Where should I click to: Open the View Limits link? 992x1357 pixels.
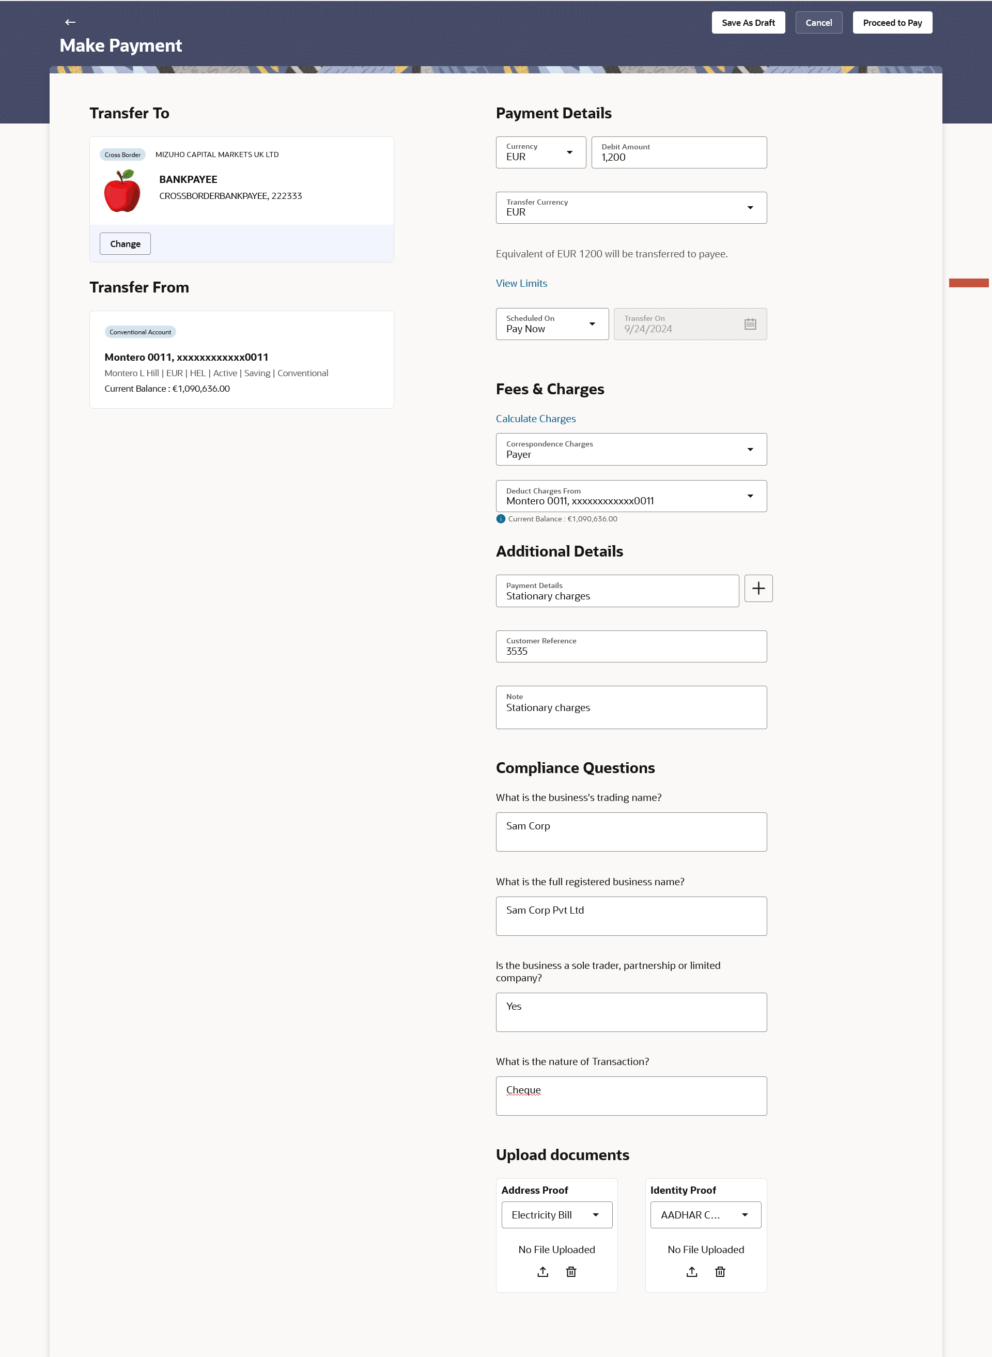[521, 283]
